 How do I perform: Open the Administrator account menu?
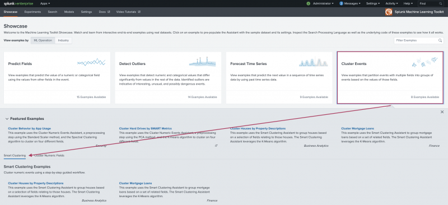[x=323, y=3]
